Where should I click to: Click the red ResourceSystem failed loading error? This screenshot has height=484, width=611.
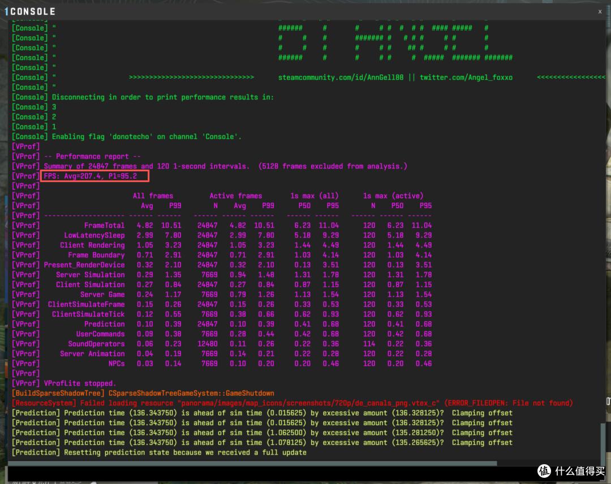pos(292,403)
